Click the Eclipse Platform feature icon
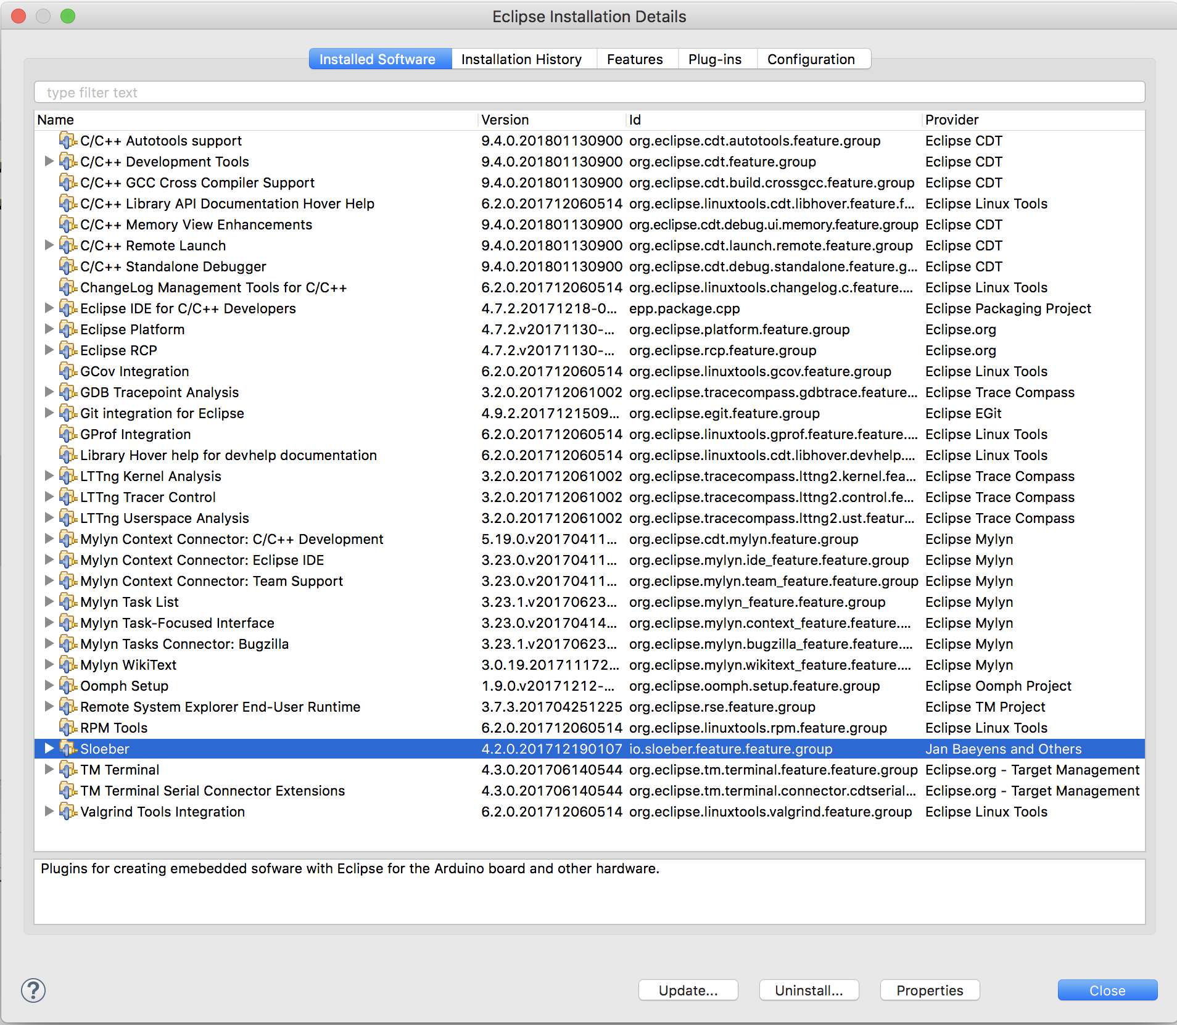 coord(68,329)
